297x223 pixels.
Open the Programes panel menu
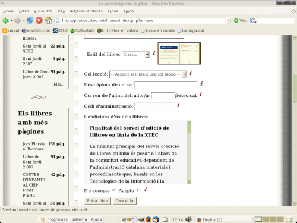click(54, 219)
